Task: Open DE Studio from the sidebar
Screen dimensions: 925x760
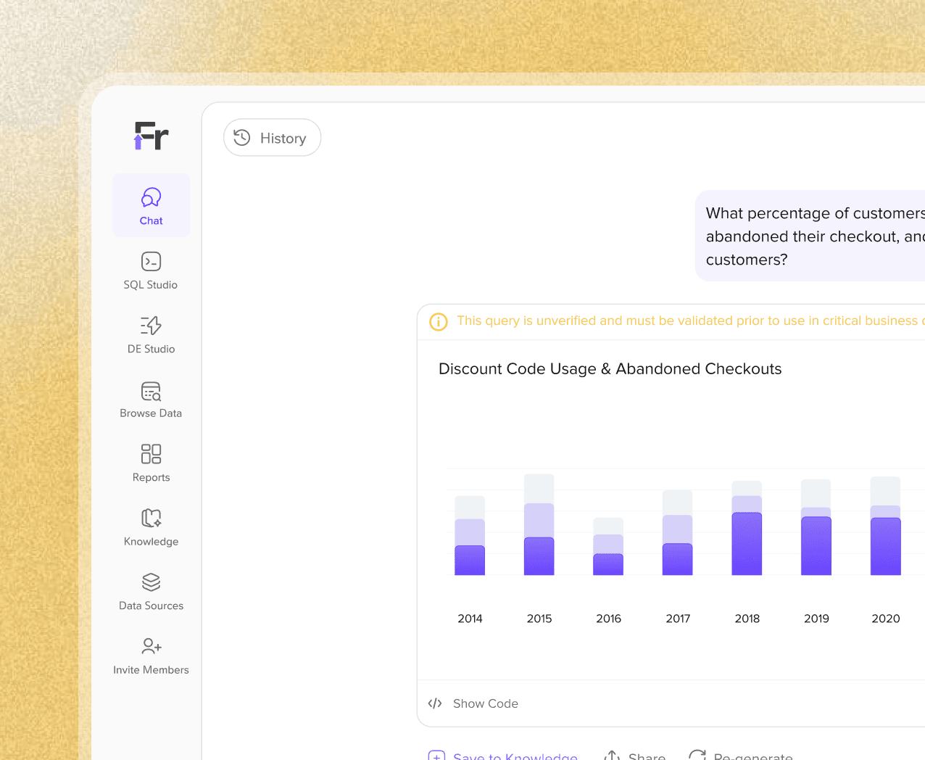Action: point(151,334)
